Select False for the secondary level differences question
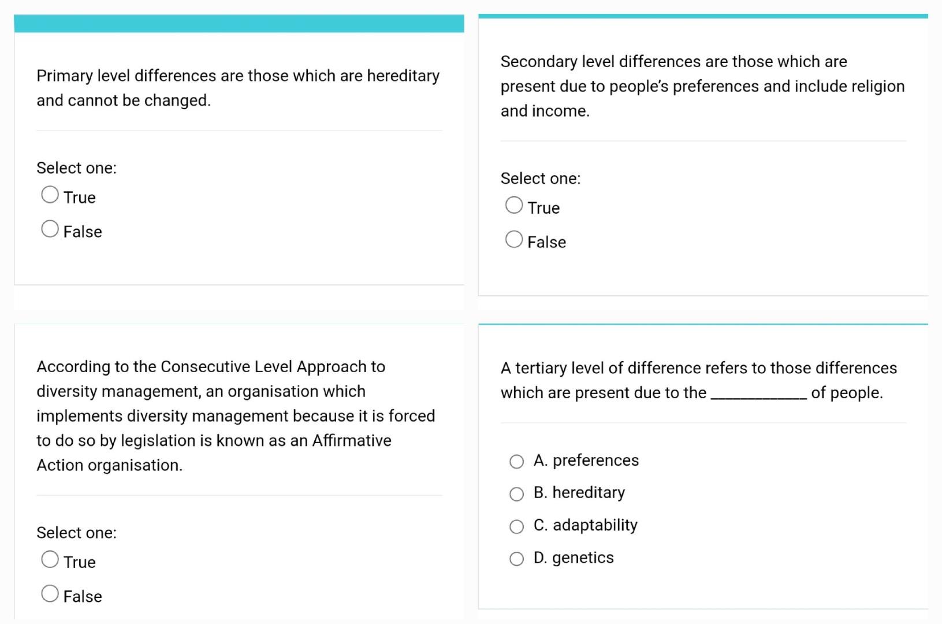942x624 pixels. coord(513,239)
